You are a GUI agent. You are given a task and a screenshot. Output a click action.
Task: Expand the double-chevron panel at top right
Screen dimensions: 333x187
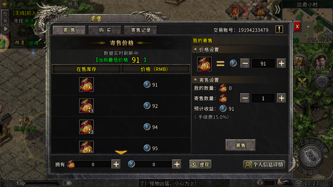[277, 10]
